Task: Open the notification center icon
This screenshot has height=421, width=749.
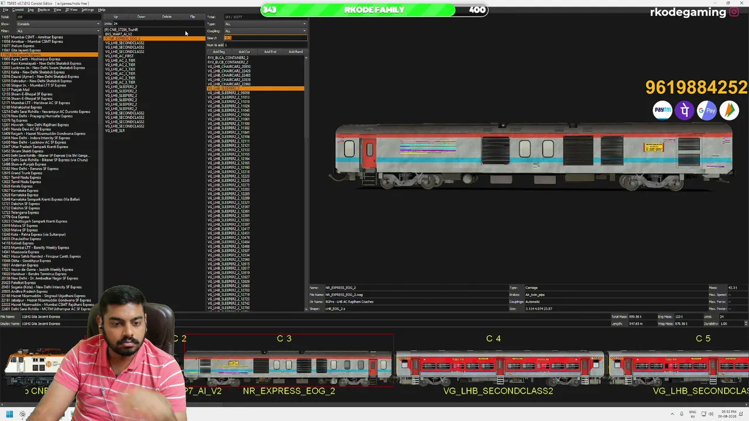Action: pos(741,415)
